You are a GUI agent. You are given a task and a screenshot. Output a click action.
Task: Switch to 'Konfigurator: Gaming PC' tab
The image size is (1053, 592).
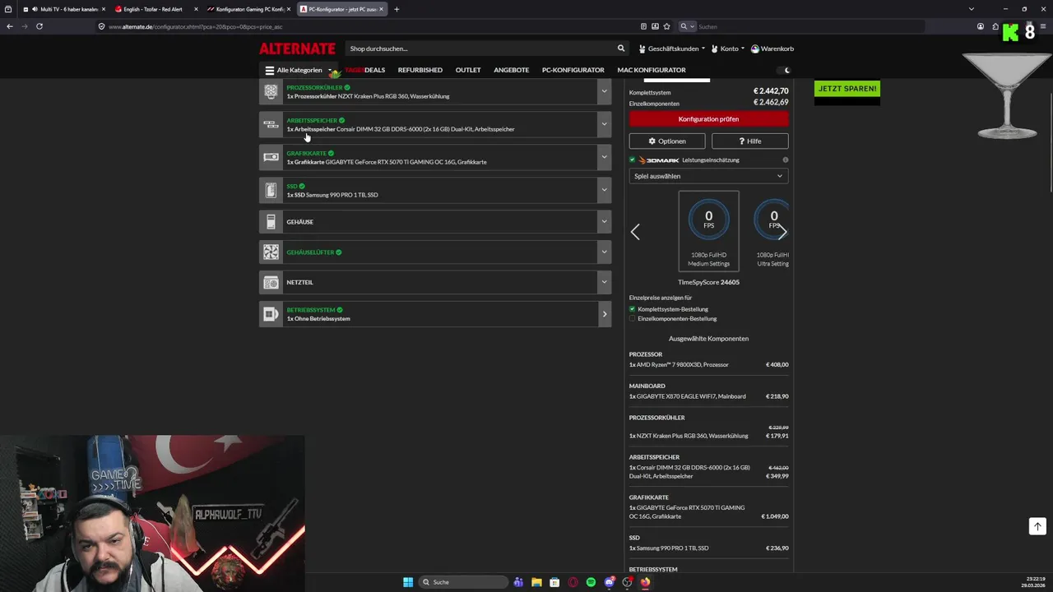(x=248, y=9)
